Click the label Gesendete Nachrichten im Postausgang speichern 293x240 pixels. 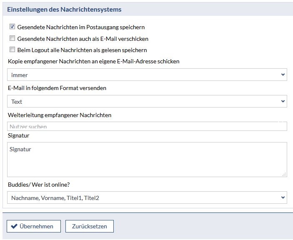(81, 27)
